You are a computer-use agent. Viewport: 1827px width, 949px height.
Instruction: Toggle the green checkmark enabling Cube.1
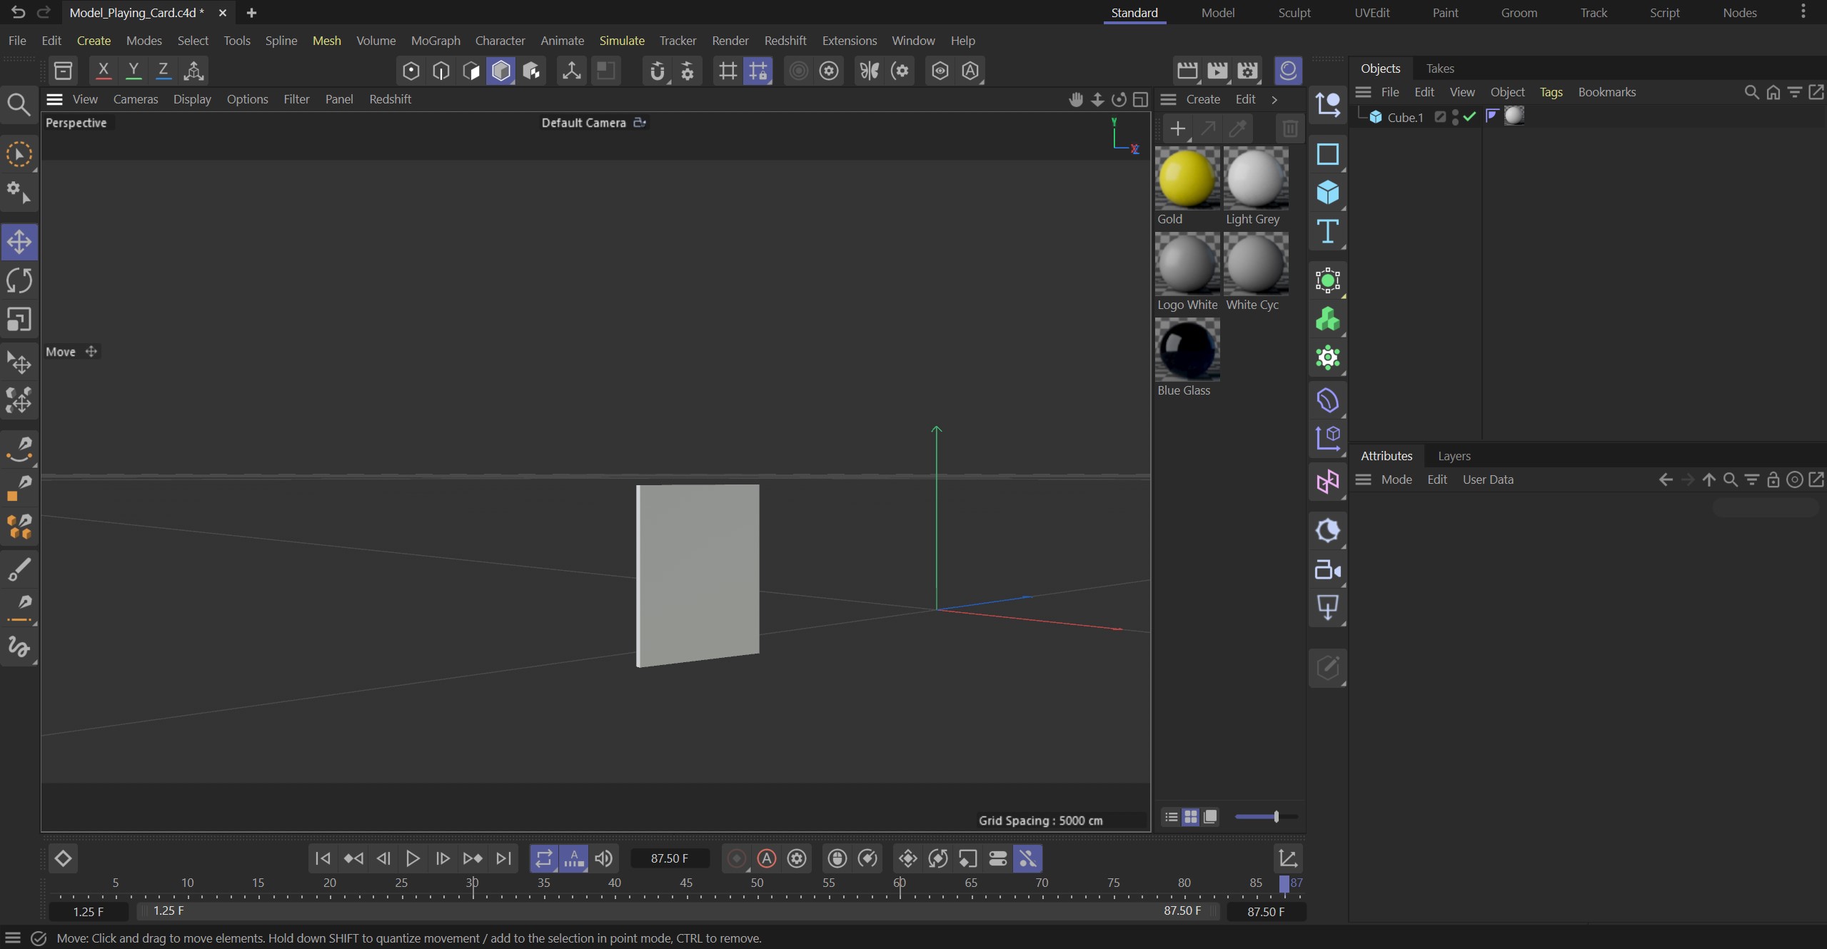click(1468, 118)
